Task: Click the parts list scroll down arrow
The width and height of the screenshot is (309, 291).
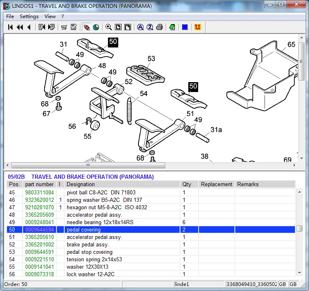Action: 300,274
